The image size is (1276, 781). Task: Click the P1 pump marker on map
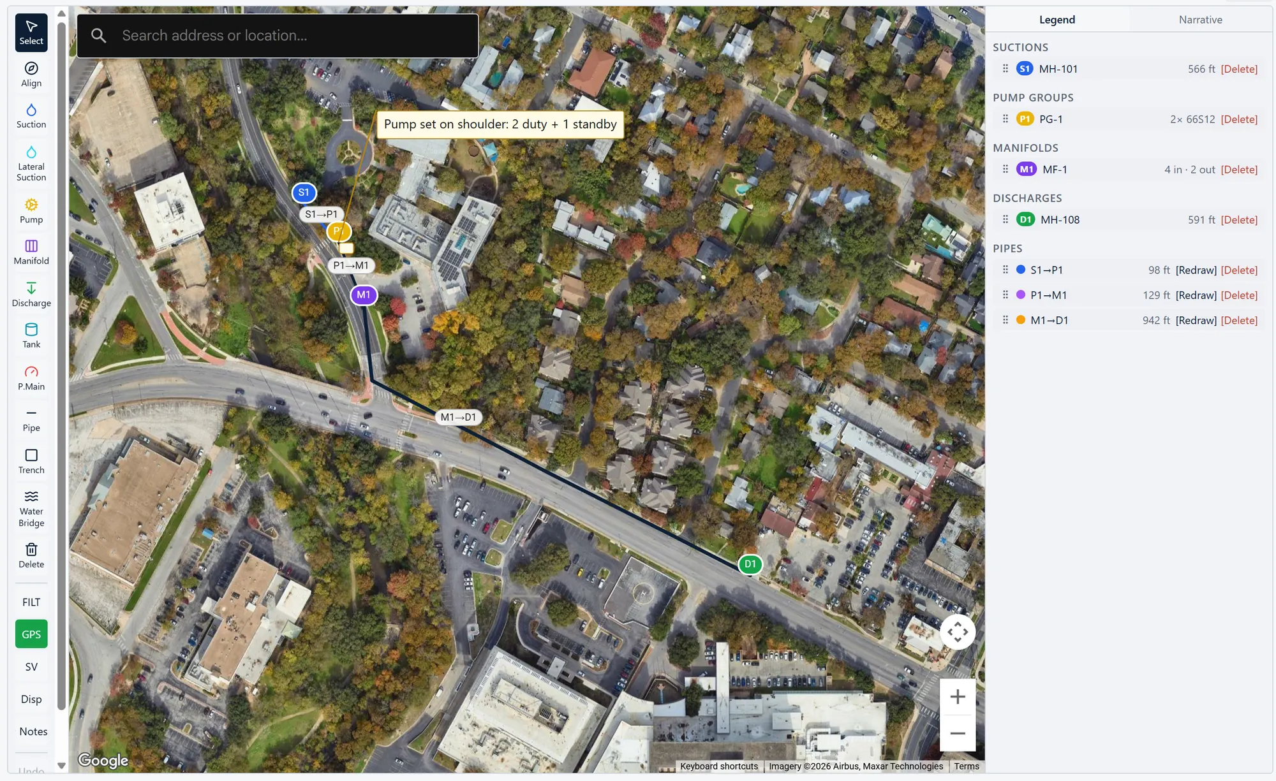pos(339,231)
